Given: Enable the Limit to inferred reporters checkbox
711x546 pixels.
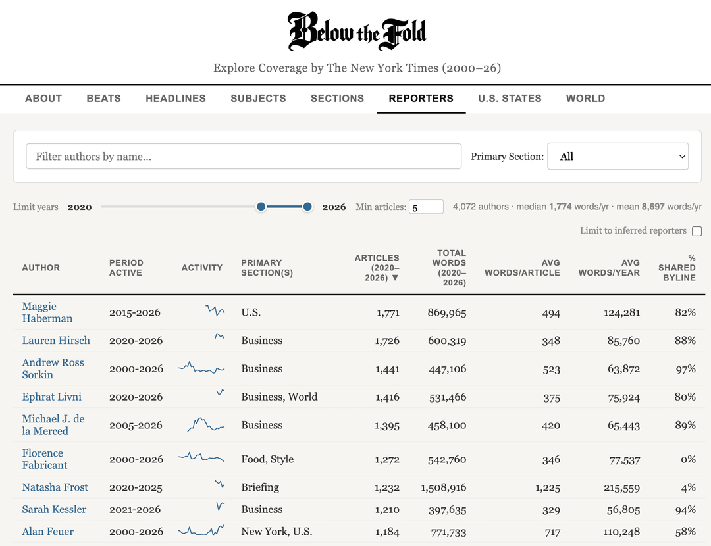Looking at the screenshot, I should 697,231.
